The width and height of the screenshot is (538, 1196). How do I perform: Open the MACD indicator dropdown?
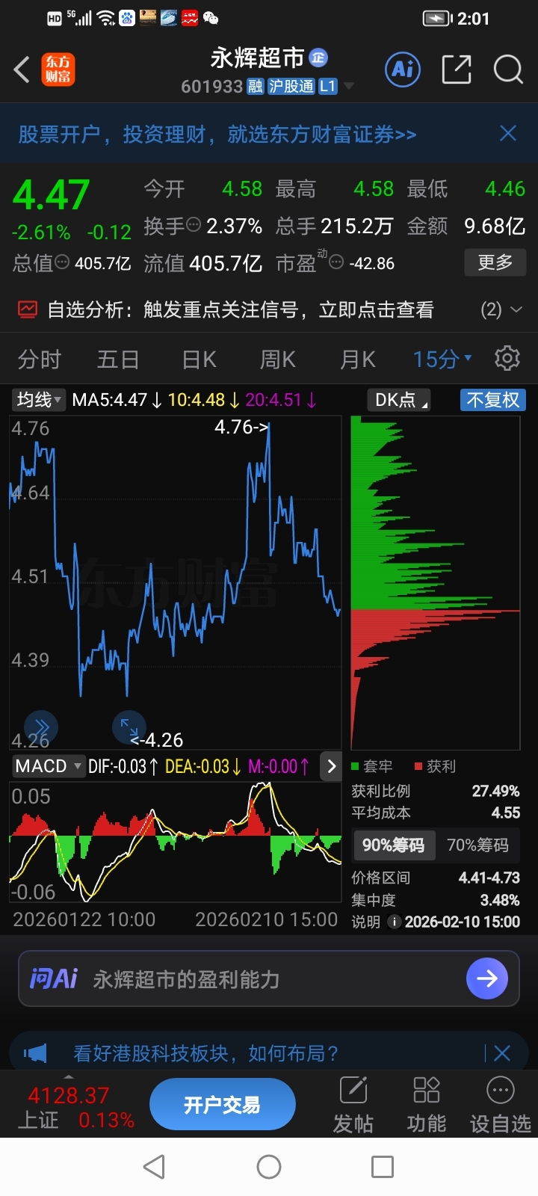click(48, 766)
